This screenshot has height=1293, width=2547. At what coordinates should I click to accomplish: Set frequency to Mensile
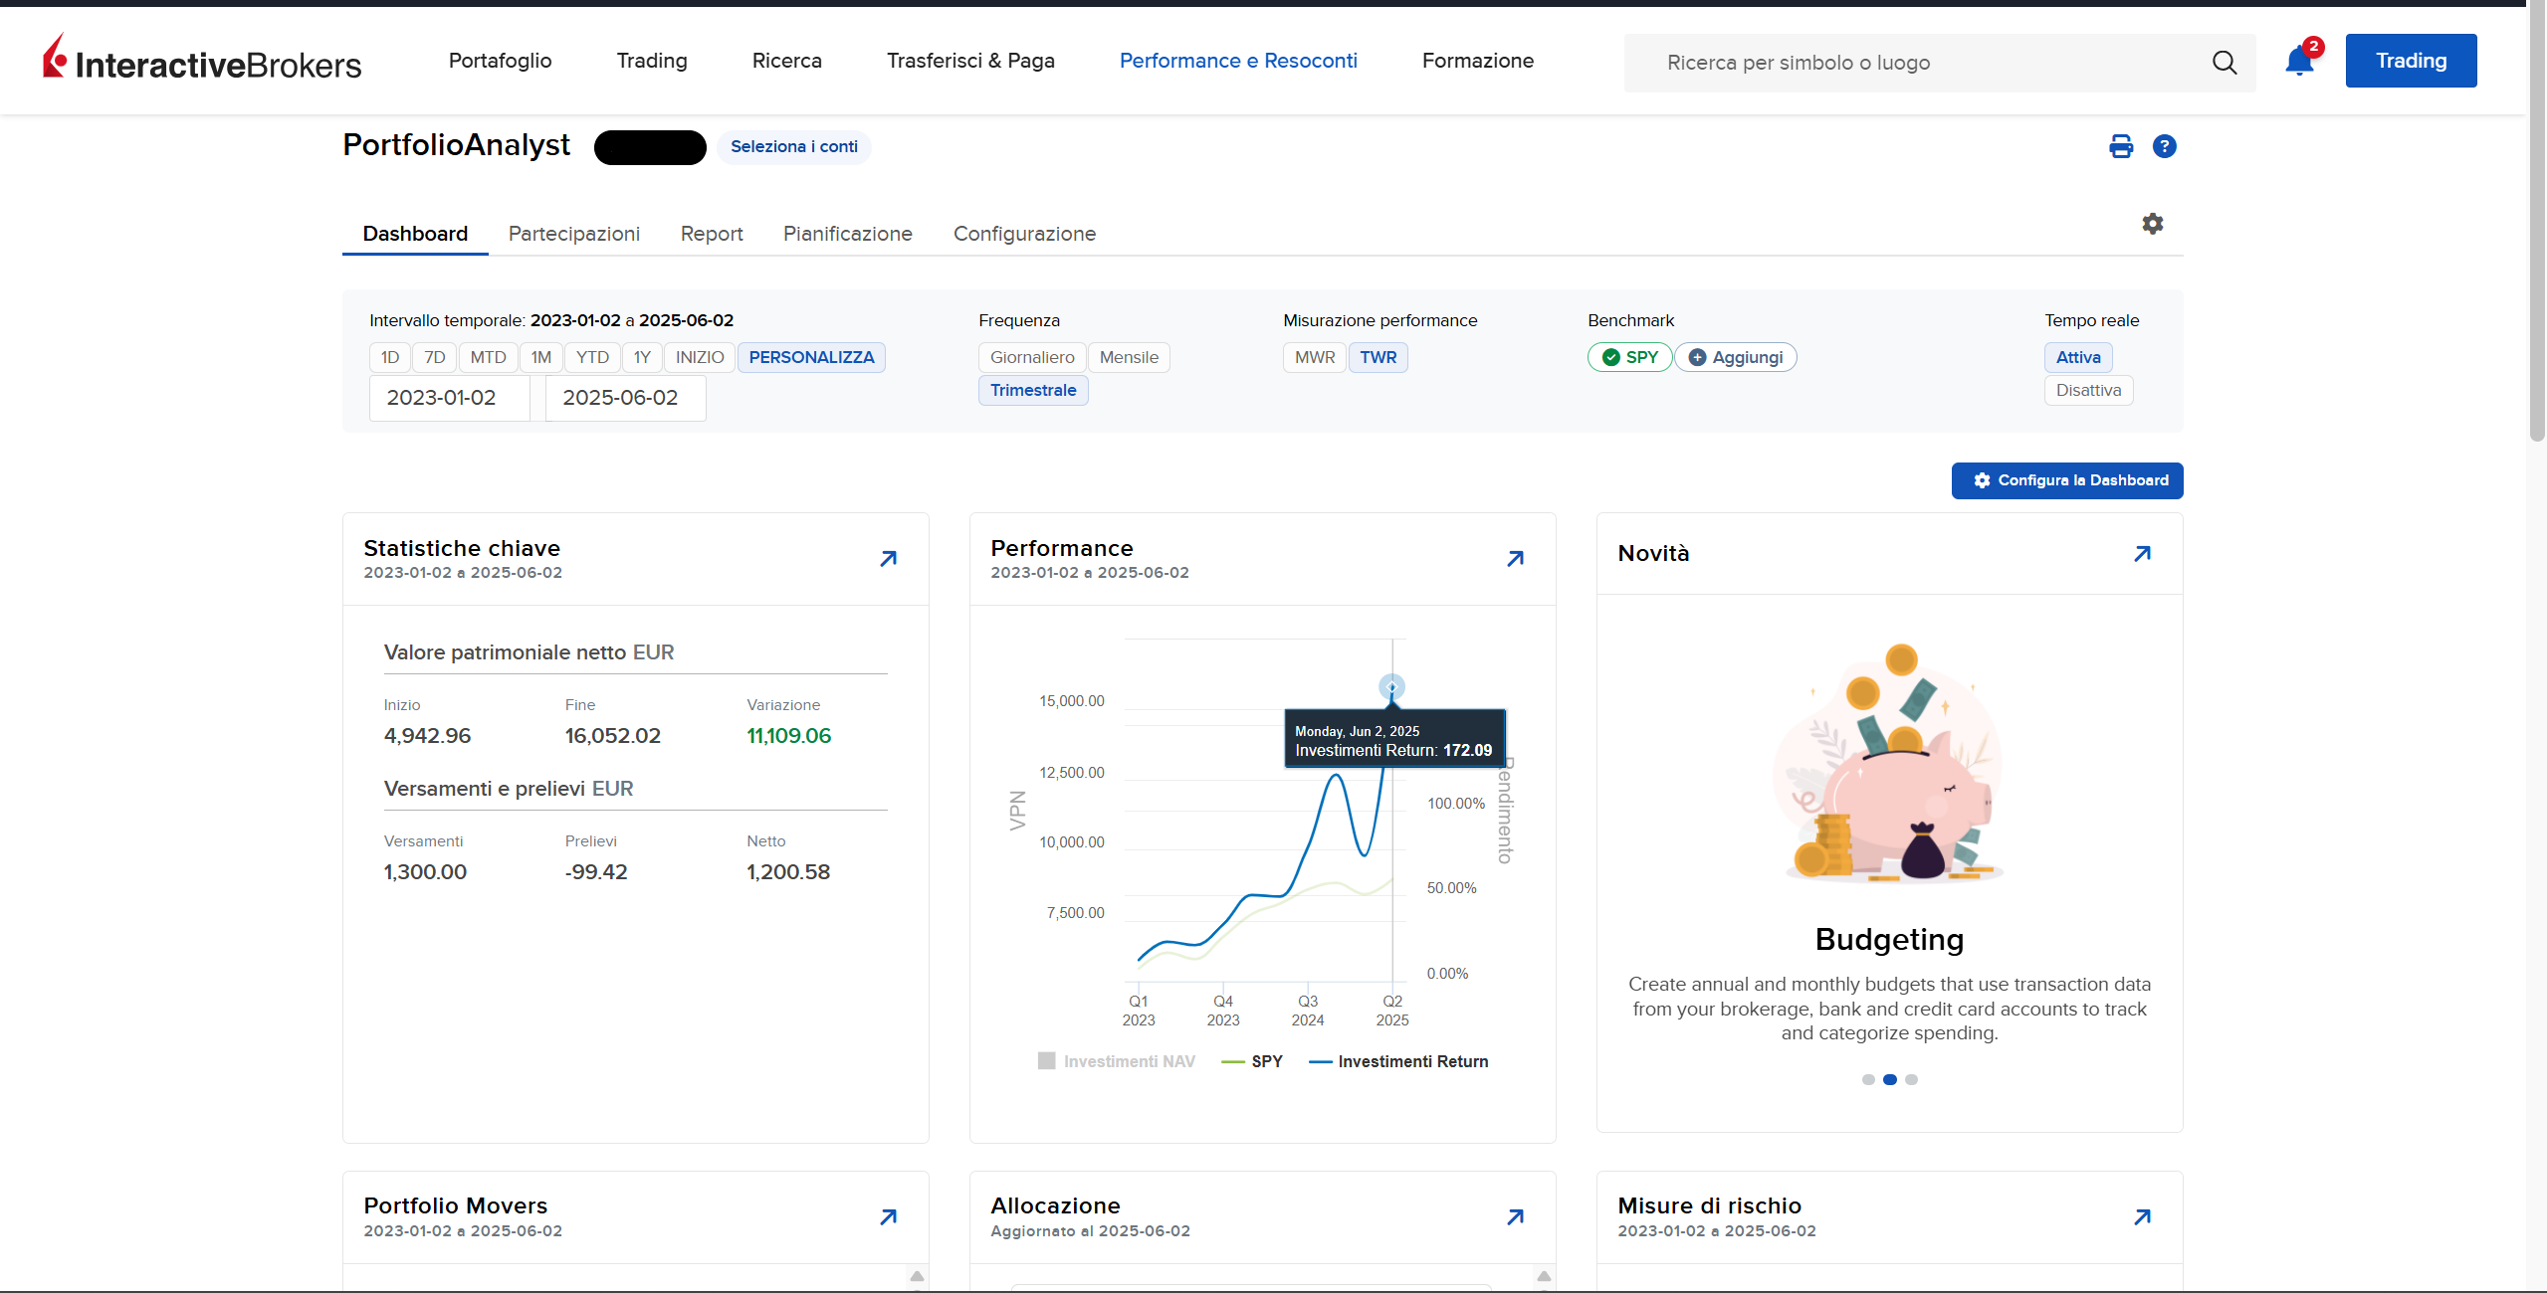tap(1129, 357)
